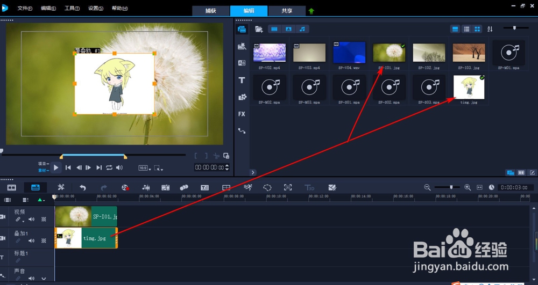Select the SP-V04.wmv clip thumbnail
Image resolution: width=538 pixels, height=285 pixels.
point(349,53)
